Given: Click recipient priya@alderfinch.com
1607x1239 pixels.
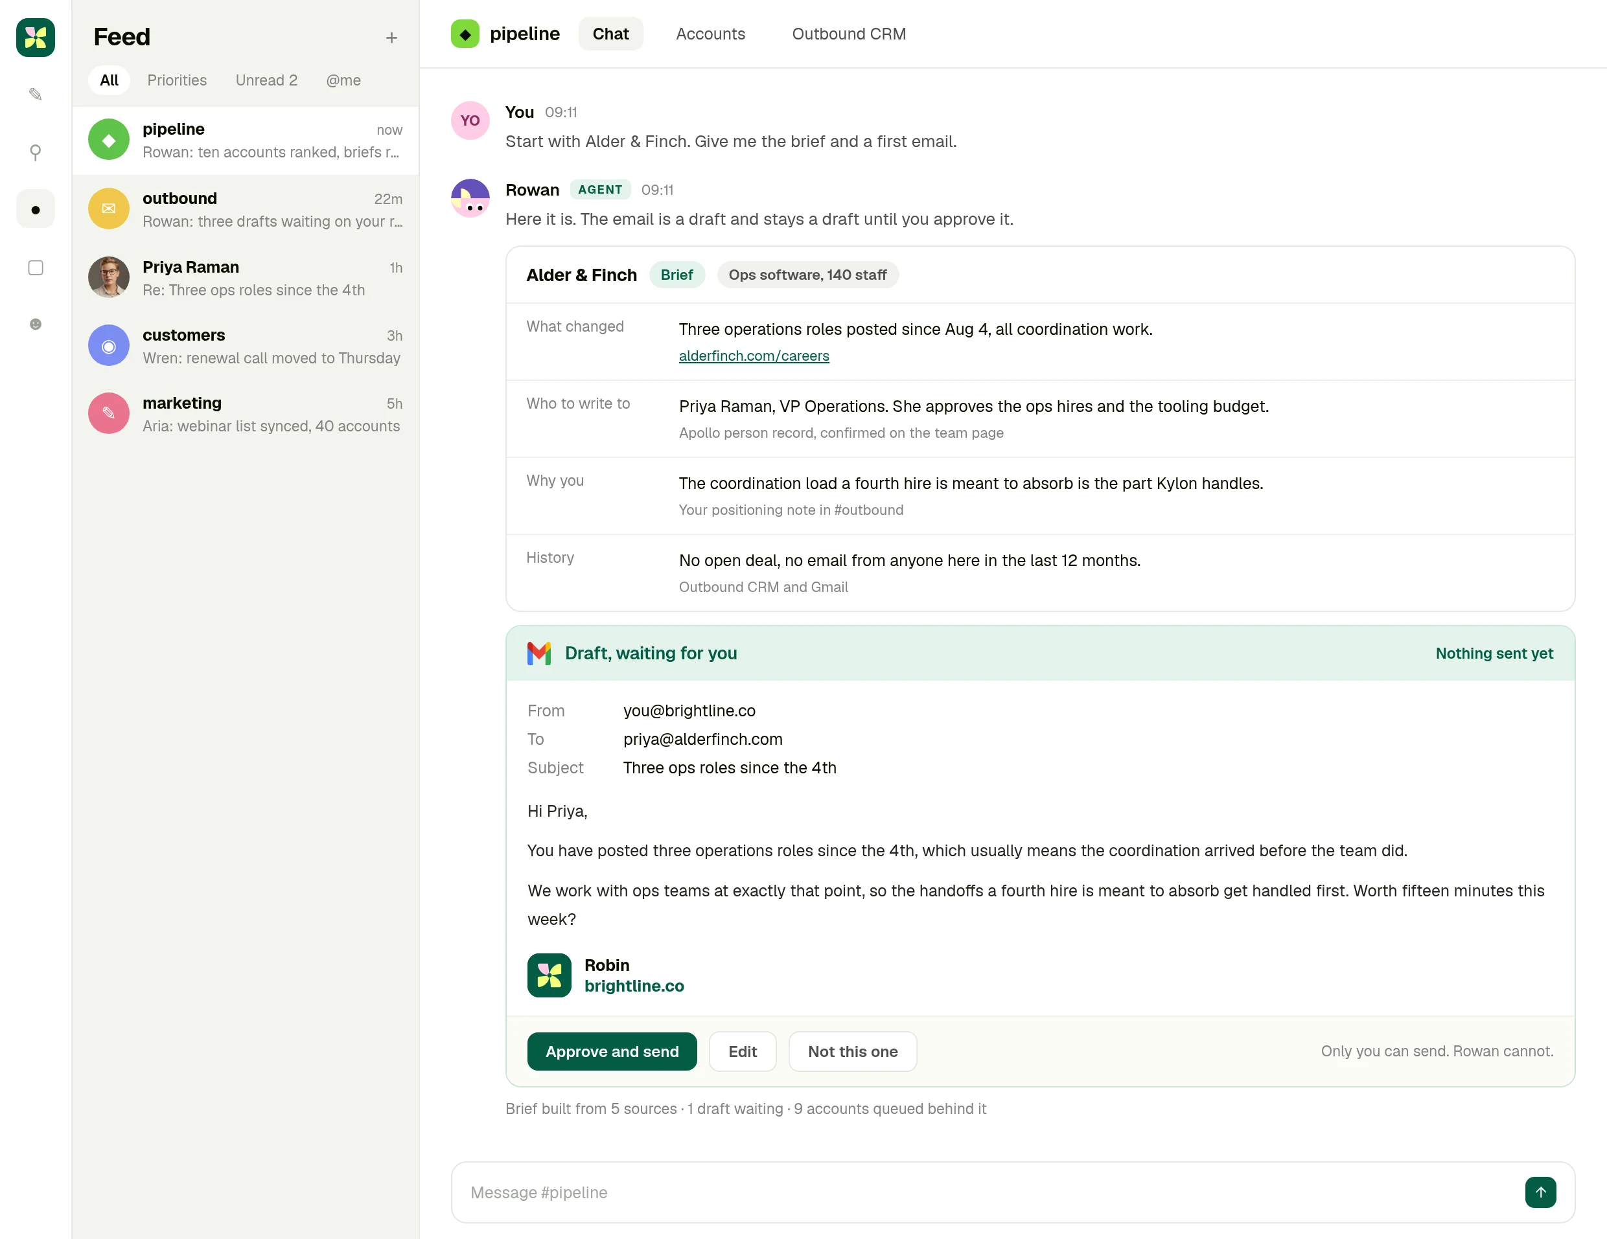Looking at the screenshot, I should (702, 739).
